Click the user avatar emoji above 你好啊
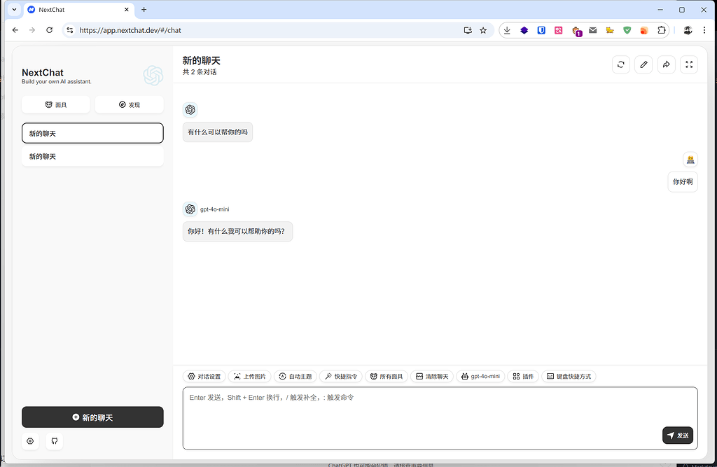The image size is (717, 467). click(x=690, y=160)
